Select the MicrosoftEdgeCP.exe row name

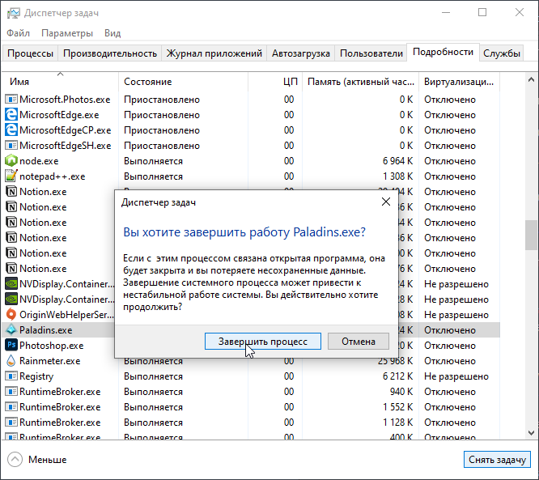[x=66, y=130]
